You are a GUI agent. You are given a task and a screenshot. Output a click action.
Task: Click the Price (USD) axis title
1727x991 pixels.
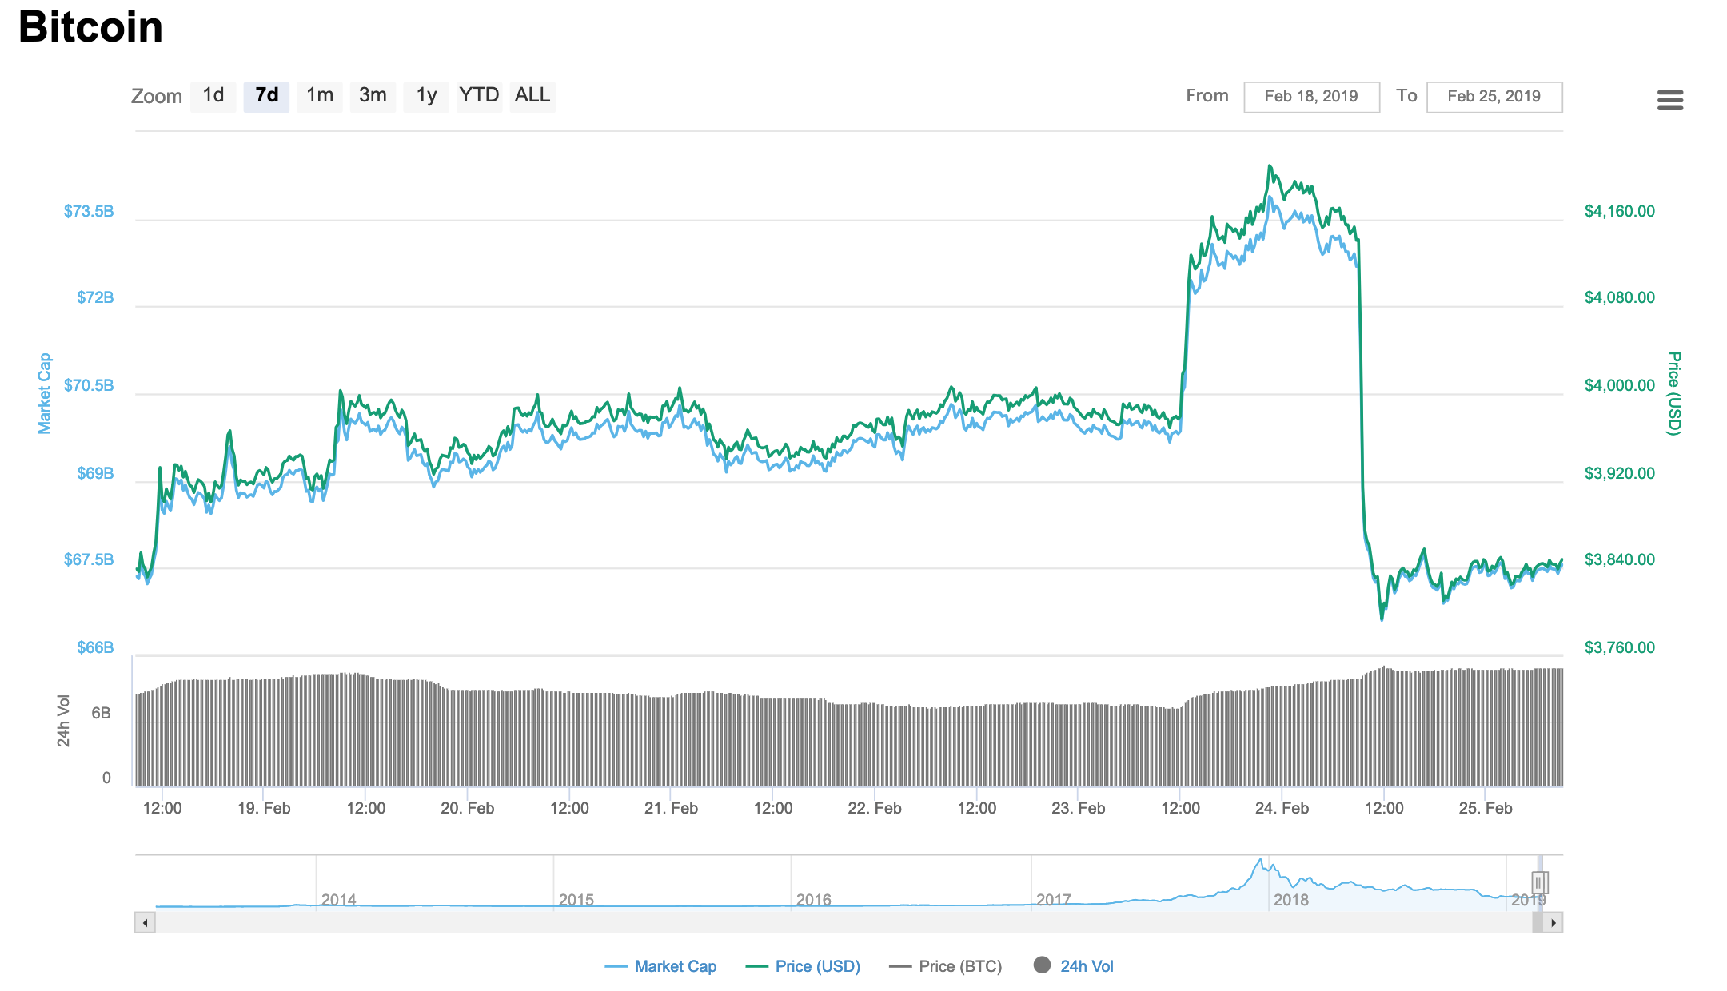(1675, 393)
